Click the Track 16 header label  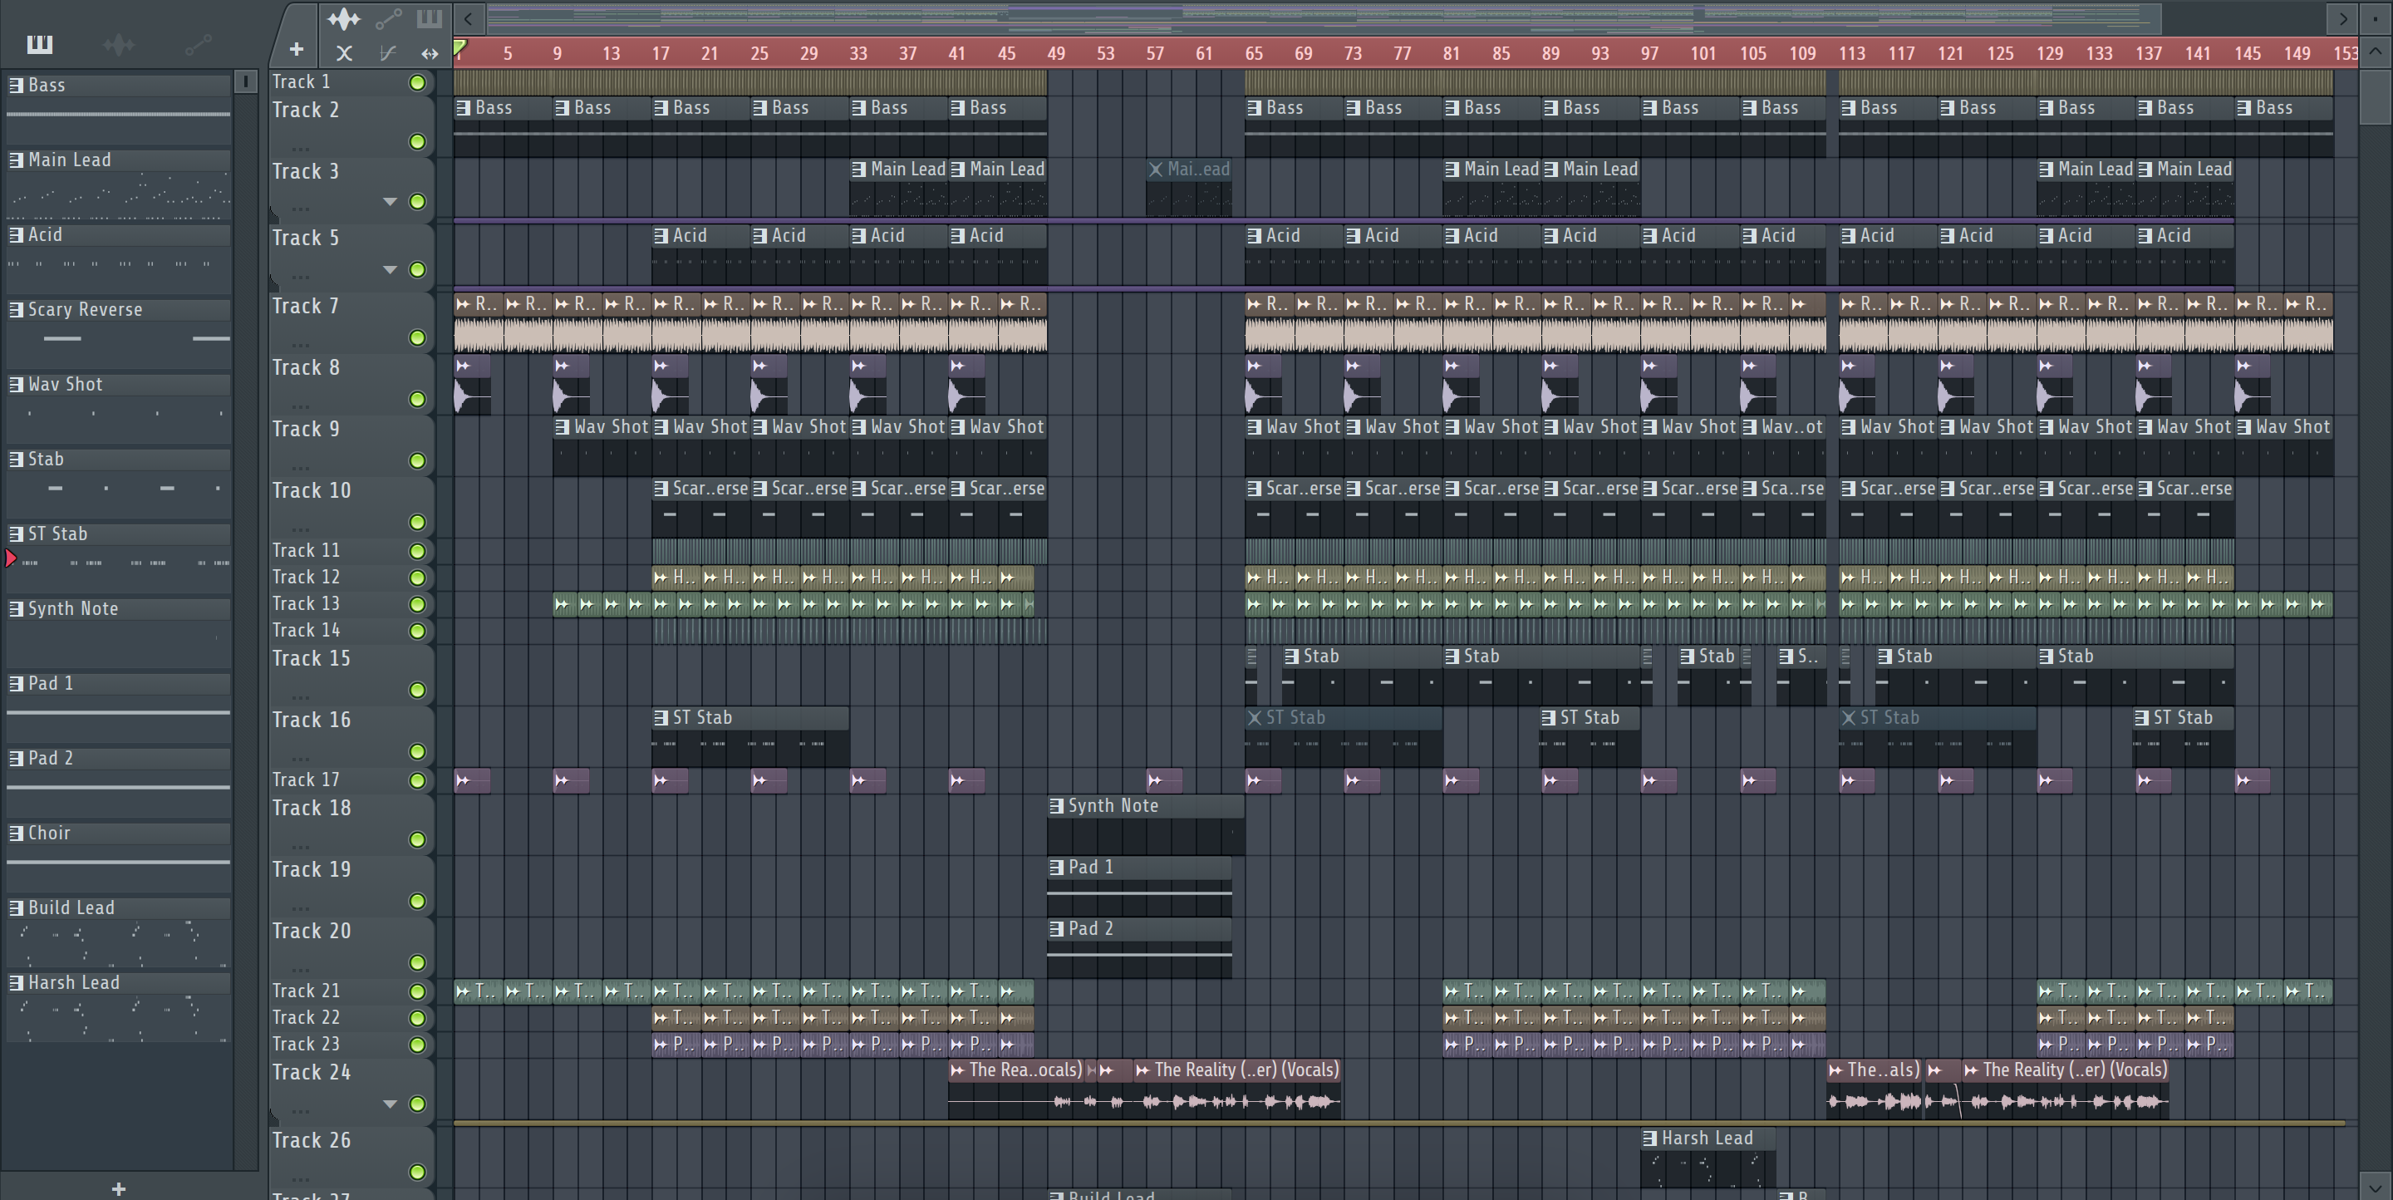coord(312,720)
